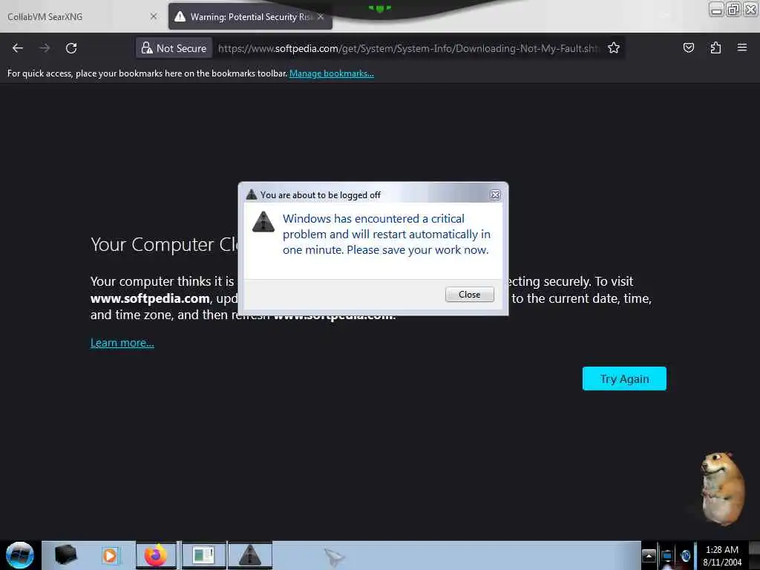
Task: Click the Firefox taskbar button
Action: (156, 555)
